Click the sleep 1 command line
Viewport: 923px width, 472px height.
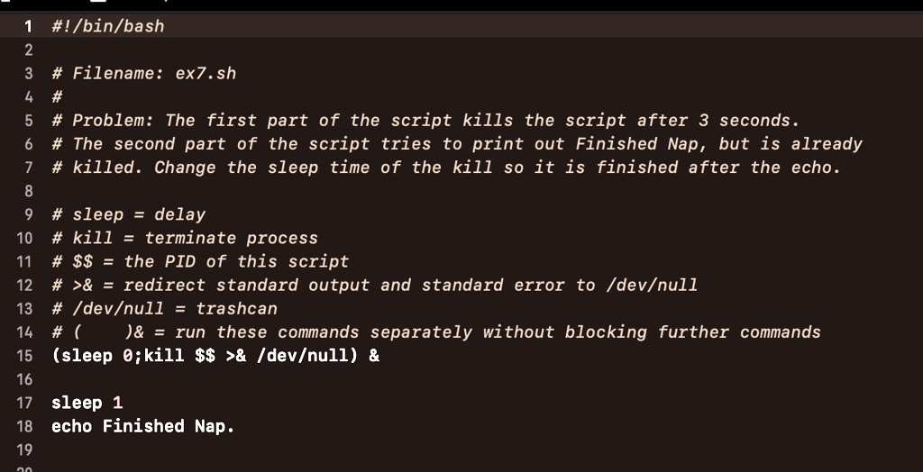tap(87, 403)
